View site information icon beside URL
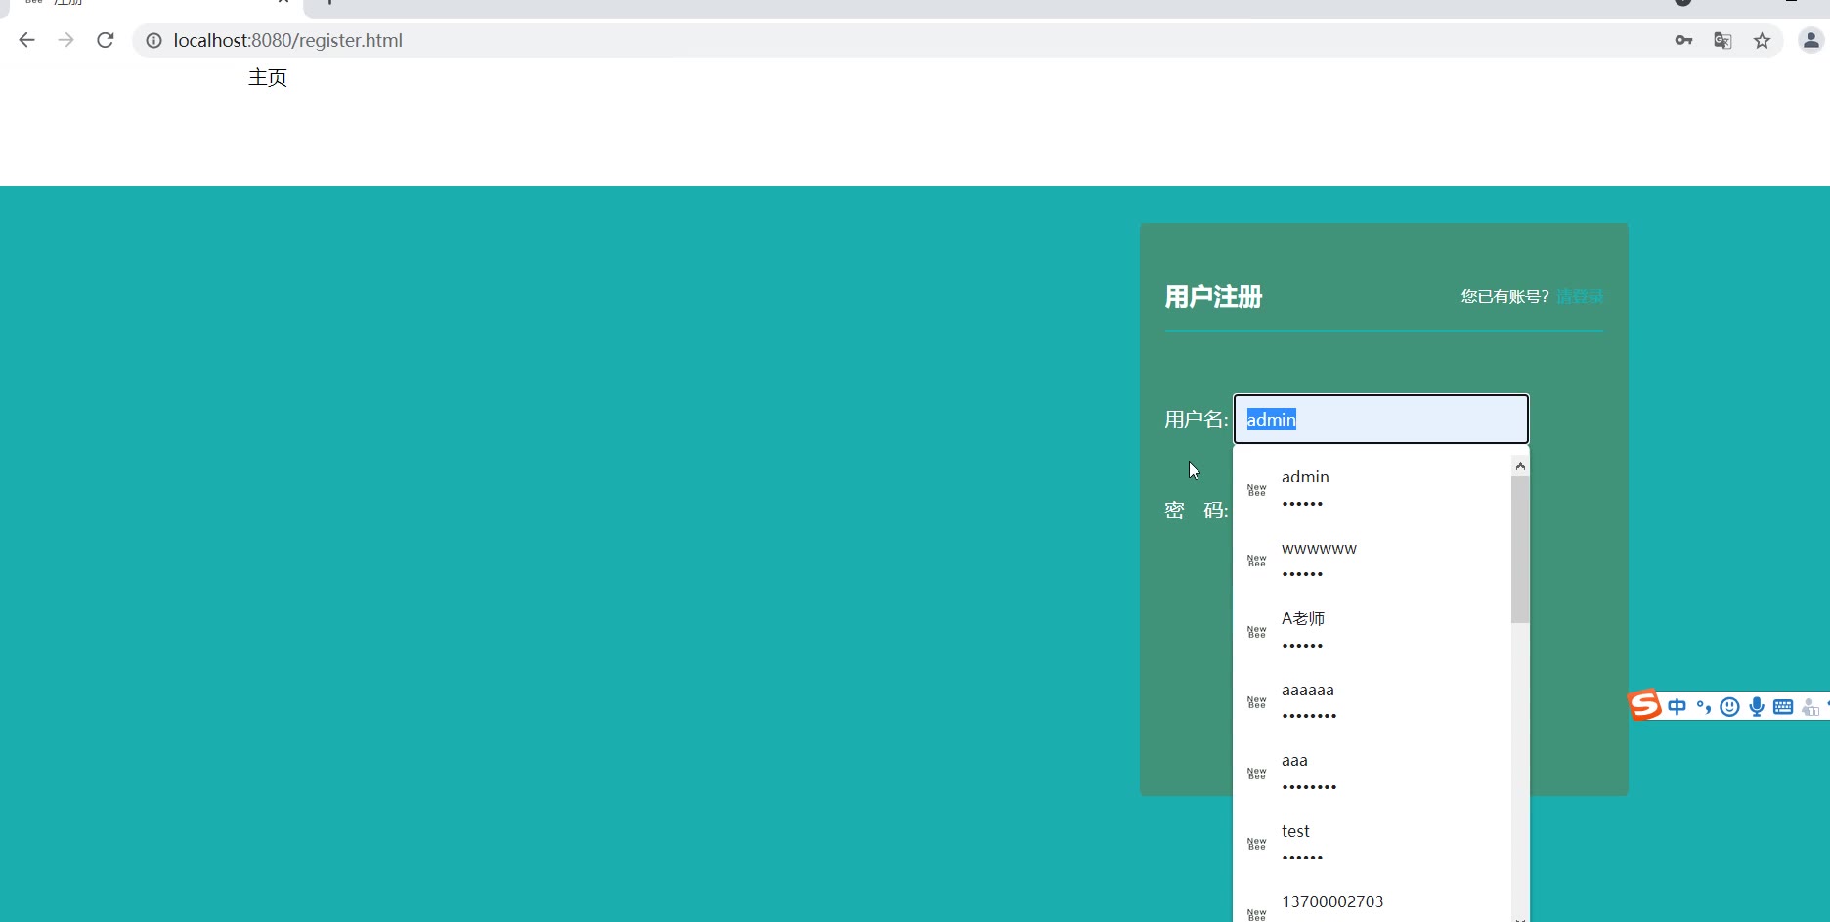Image resolution: width=1830 pixels, height=922 pixels. pos(153,40)
